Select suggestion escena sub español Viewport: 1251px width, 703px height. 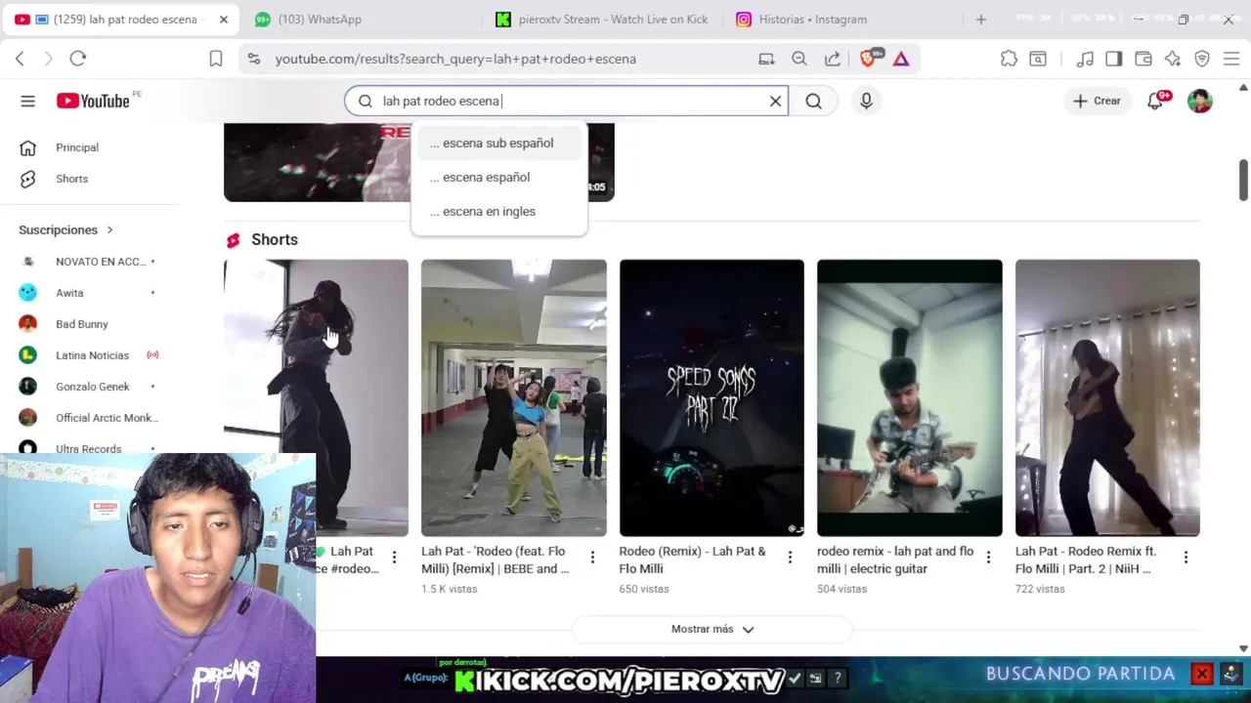click(499, 143)
